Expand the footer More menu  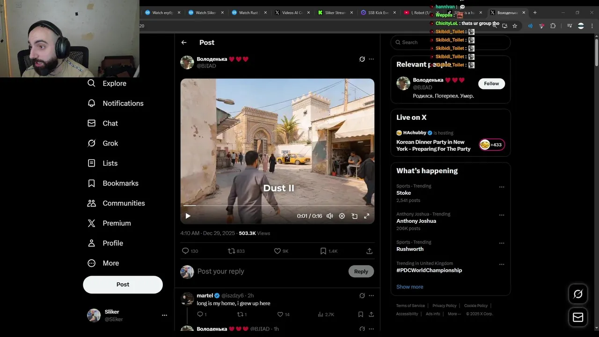pyautogui.click(x=454, y=314)
